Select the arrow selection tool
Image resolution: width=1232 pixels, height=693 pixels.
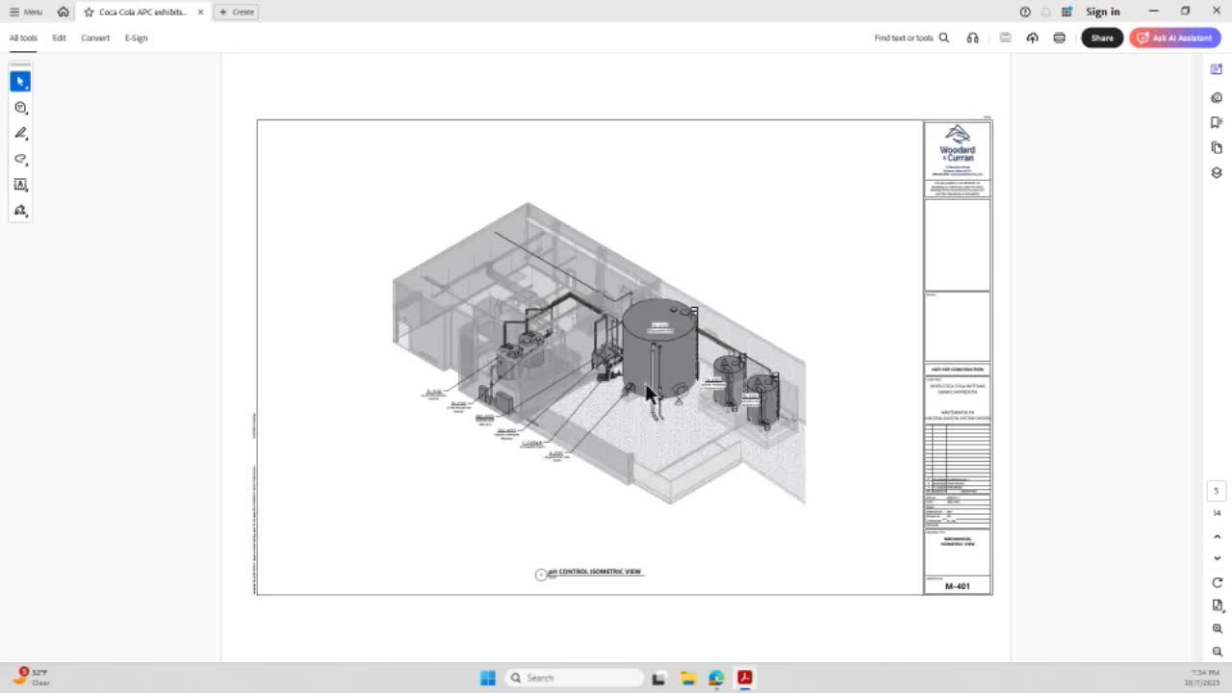tap(20, 82)
